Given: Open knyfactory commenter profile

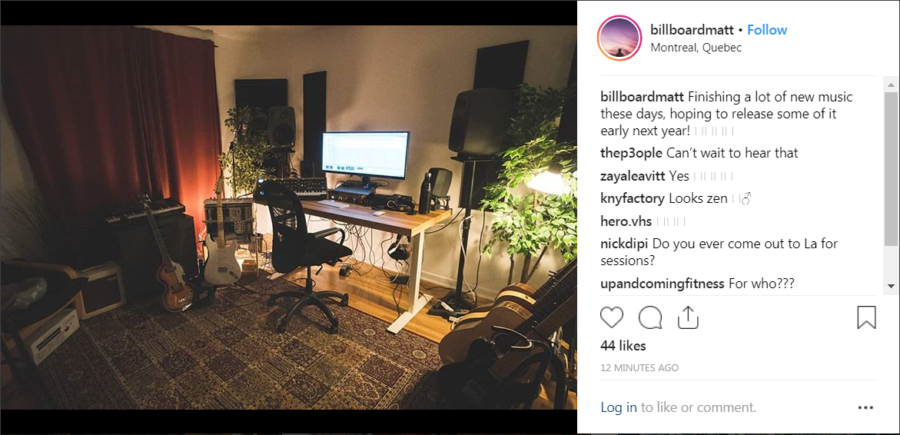Looking at the screenshot, I should [x=633, y=198].
